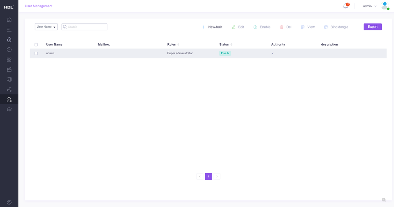Click the four-squares grid sidebar icon
394x207 pixels.
pos(9,60)
